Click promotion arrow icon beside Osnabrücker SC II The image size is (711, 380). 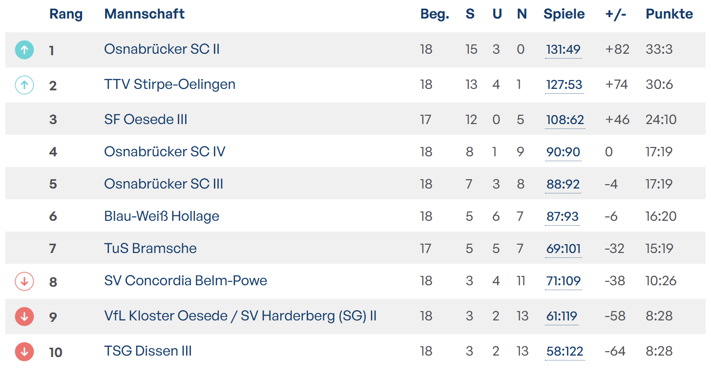point(24,50)
